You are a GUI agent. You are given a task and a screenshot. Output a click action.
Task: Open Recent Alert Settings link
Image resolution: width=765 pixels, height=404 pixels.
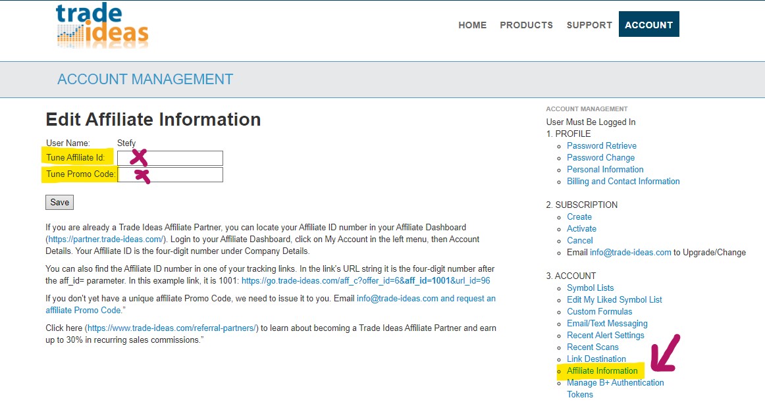pos(605,335)
